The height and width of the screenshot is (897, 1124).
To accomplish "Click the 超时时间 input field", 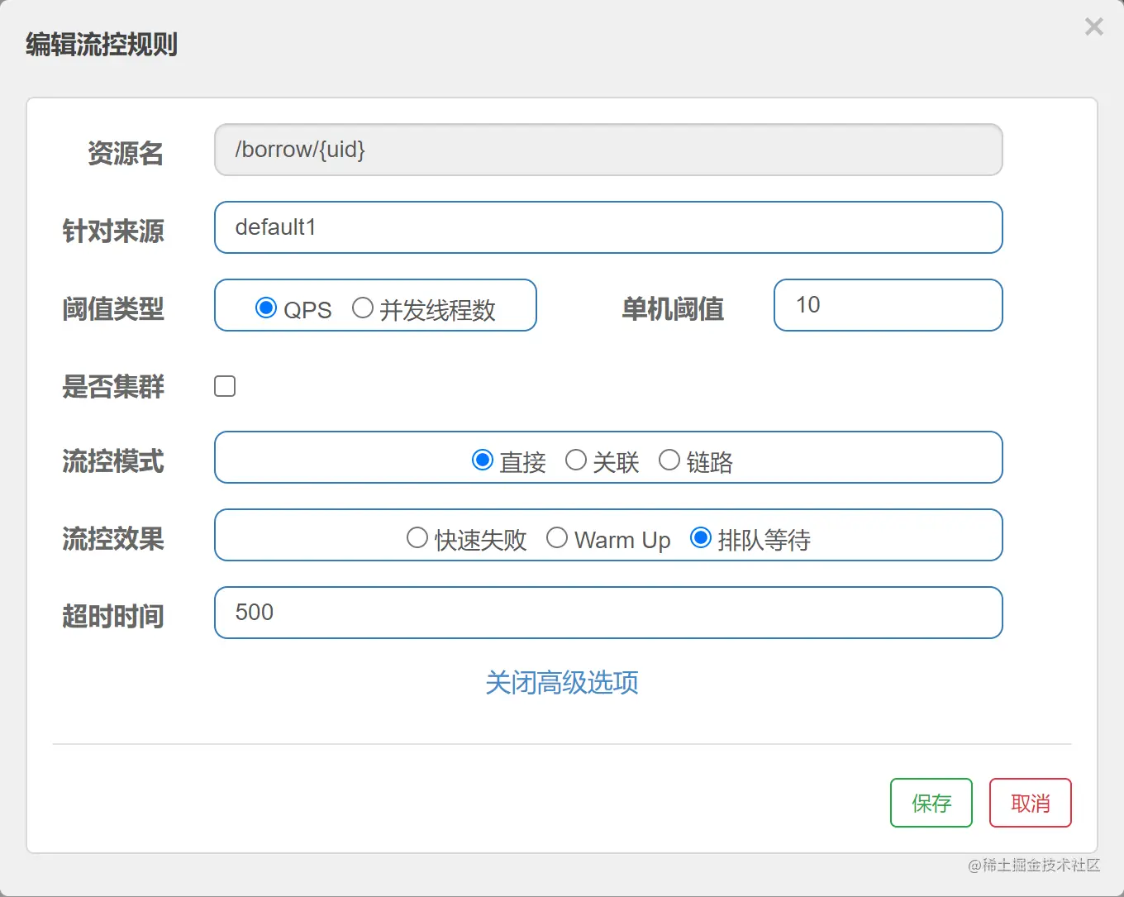I will point(608,613).
